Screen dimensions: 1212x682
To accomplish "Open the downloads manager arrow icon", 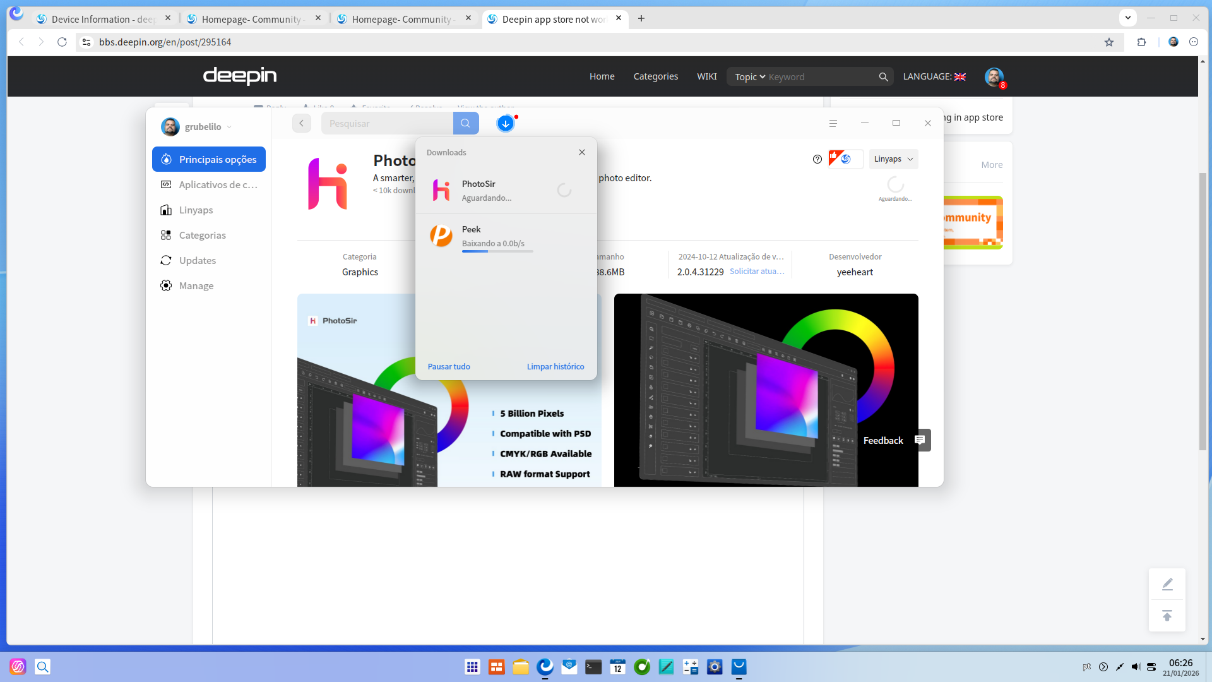I will tap(506, 124).
